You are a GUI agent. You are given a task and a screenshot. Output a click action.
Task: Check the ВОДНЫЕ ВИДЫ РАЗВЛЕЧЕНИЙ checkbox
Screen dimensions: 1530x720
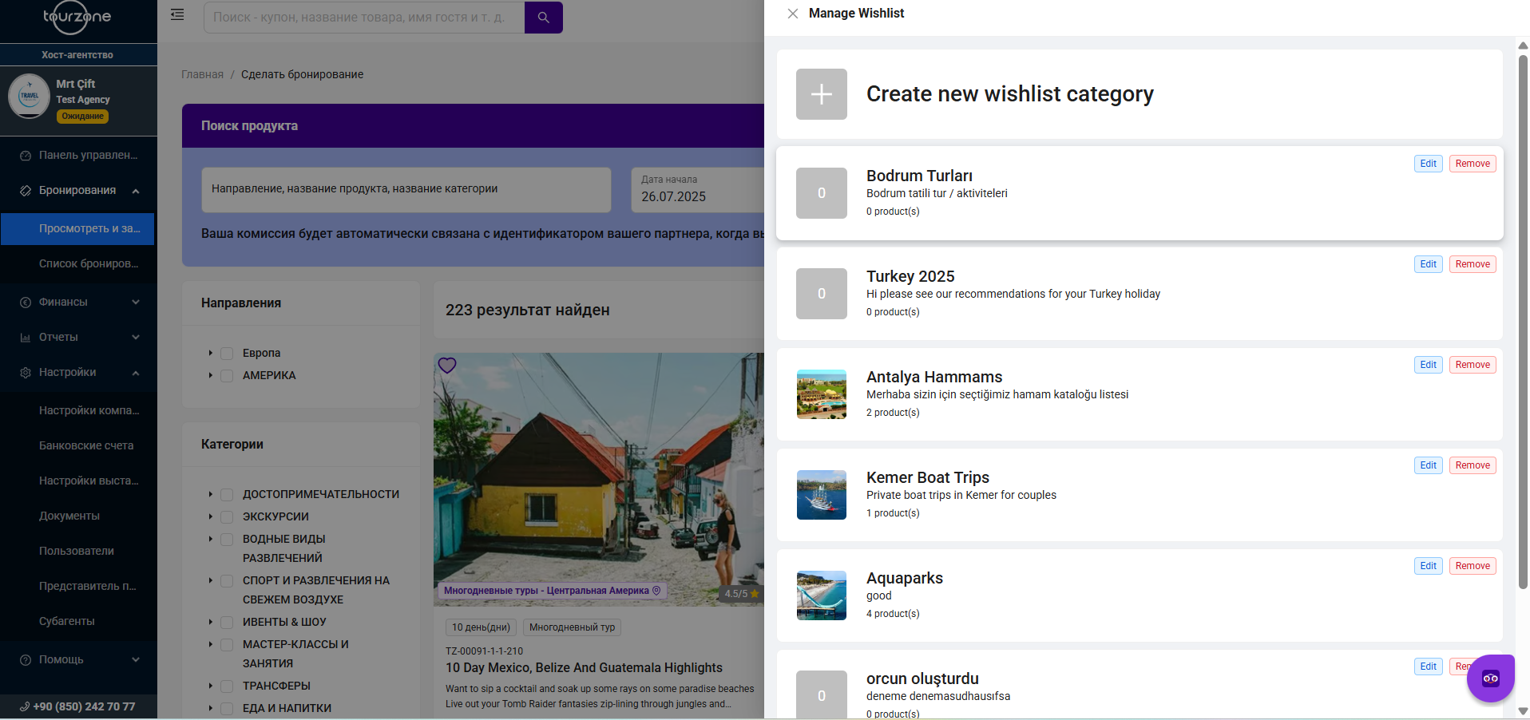click(227, 540)
